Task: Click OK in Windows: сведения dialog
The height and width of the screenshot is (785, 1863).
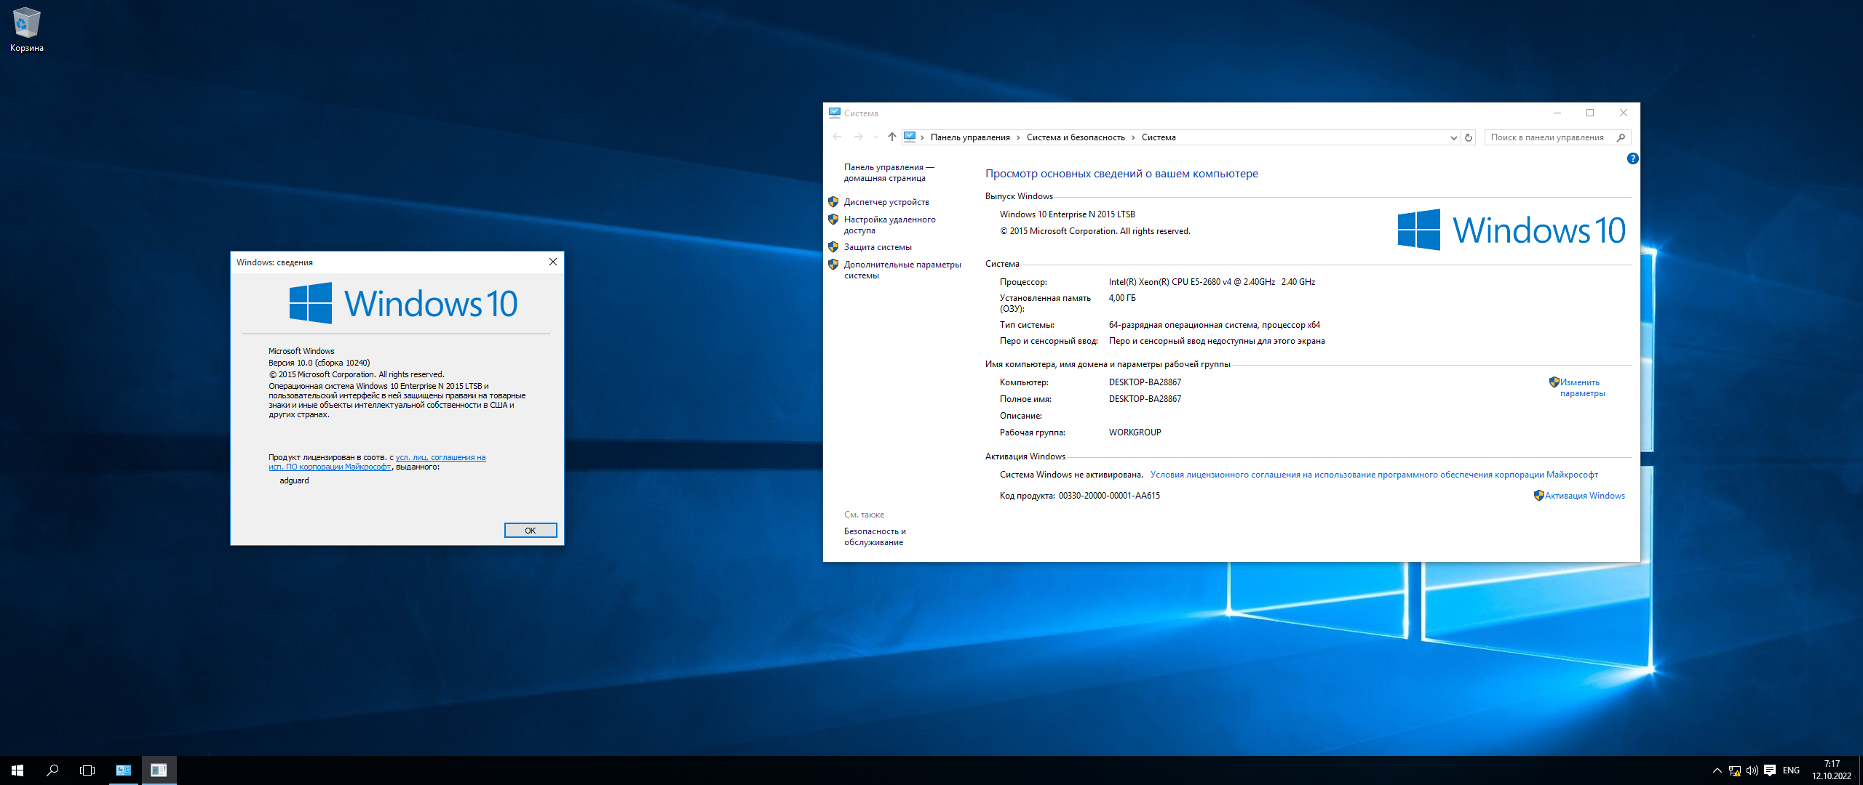Action: click(531, 531)
